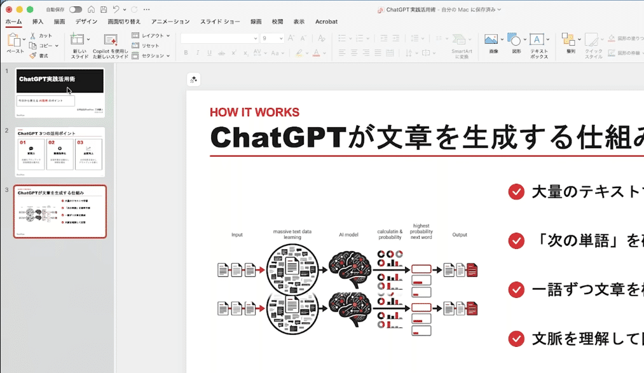Image resolution: width=644 pixels, height=373 pixels.
Task: Expand the Copy (コピー) dropdown arrow
Action: (57, 46)
